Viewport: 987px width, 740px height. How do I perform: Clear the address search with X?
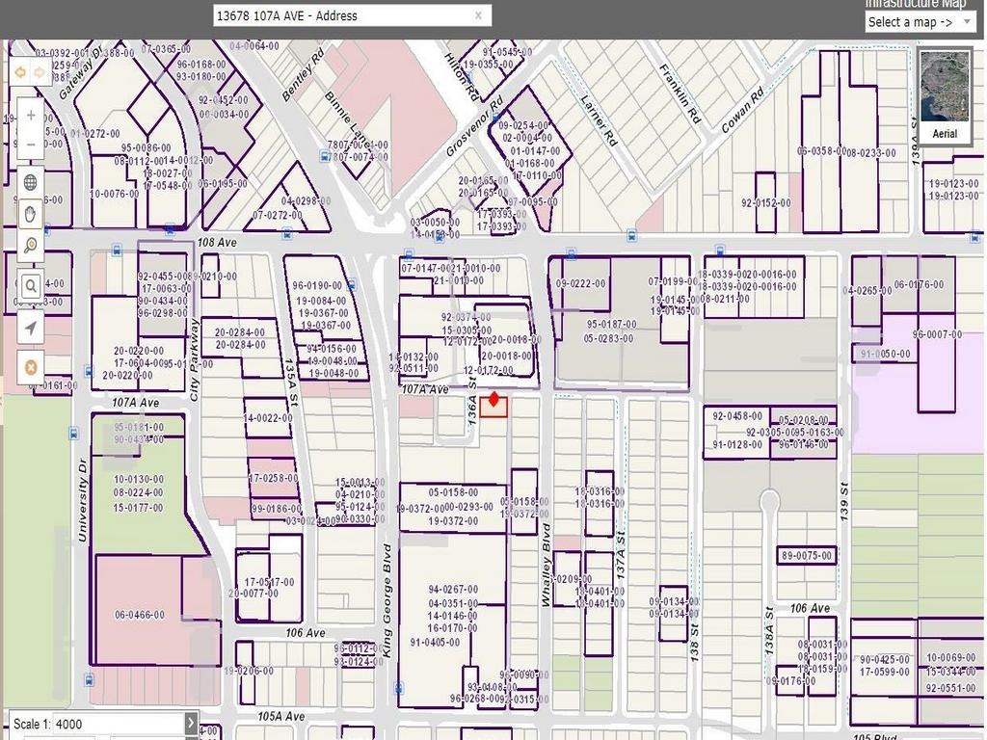478,15
